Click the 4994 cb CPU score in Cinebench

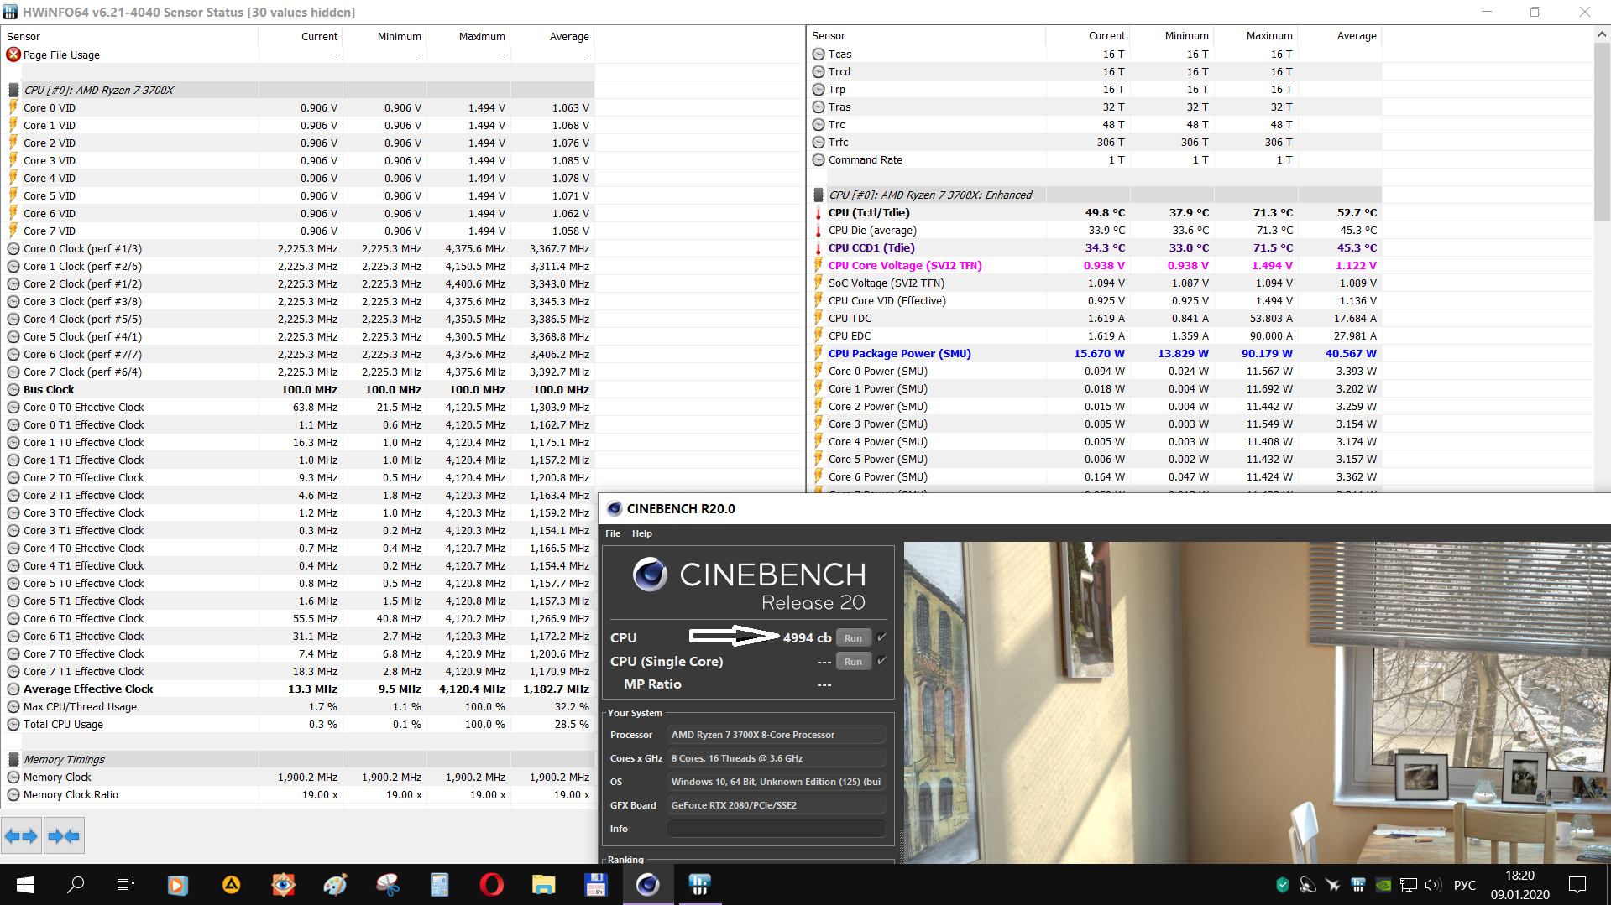(807, 637)
